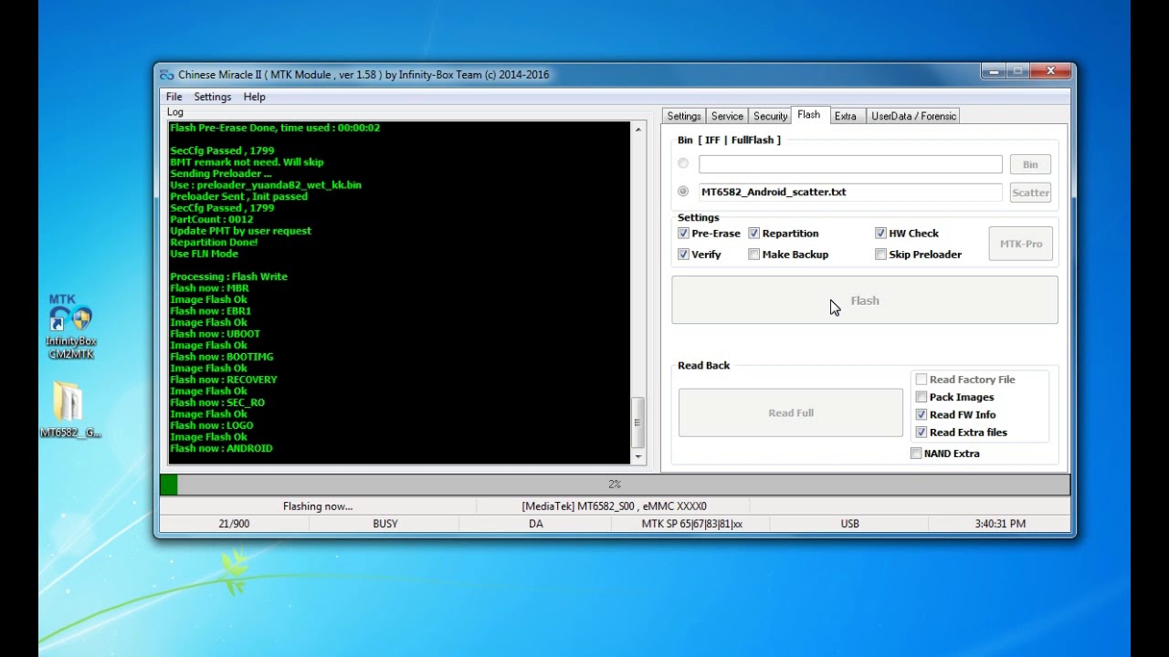Image resolution: width=1169 pixels, height=657 pixels.
Task: Click the 'DA' status bar cell
Action: [x=536, y=524]
